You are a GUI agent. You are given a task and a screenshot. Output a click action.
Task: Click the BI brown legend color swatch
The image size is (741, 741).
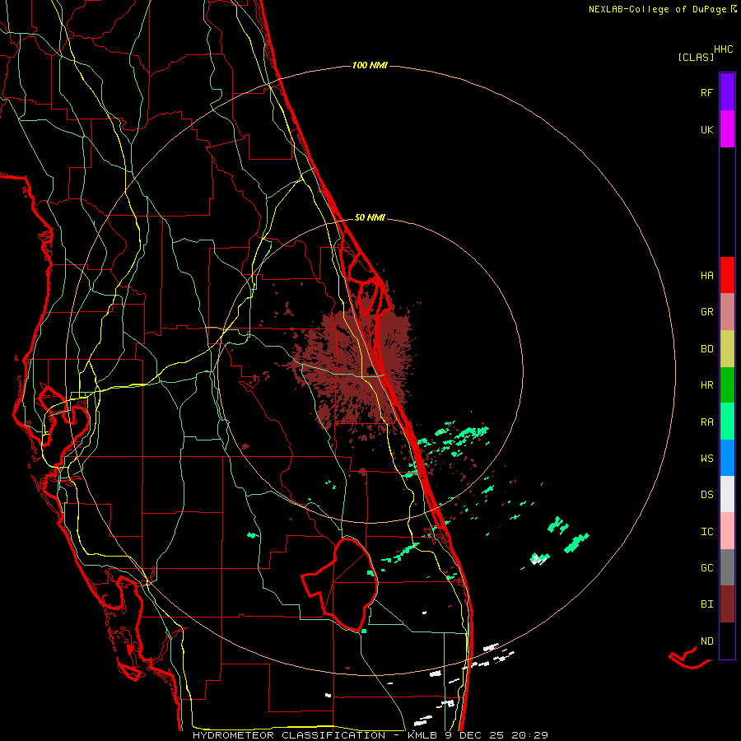[727, 604]
